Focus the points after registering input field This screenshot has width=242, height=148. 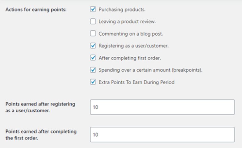pyautogui.click(x=162, y=107)
